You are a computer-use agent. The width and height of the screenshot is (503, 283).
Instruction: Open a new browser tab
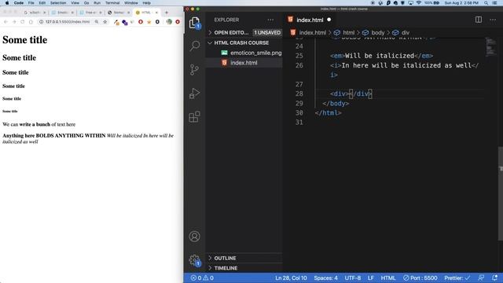click(167, 13)
